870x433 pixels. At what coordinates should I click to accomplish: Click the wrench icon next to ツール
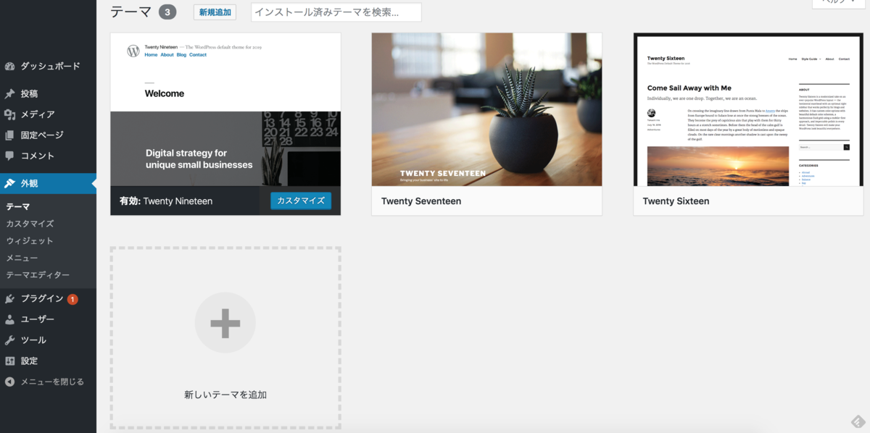tap(10, 340)
